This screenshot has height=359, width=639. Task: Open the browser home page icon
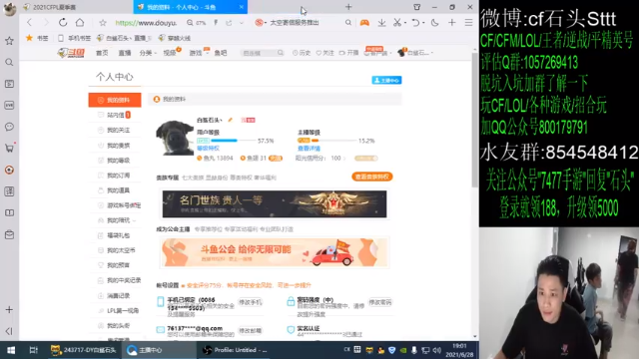pos(80,22)
